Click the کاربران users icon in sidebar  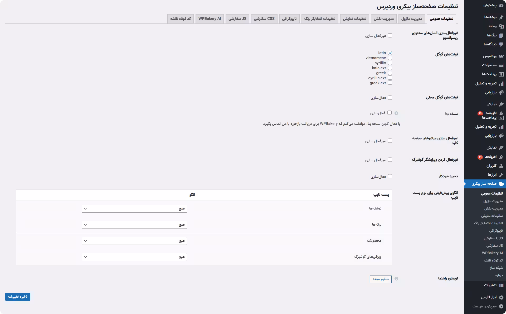[501, 166]
